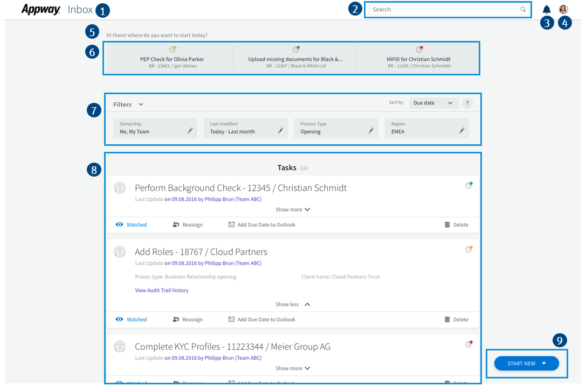586x386 pixels.
Task: Open the Due date sort dropdown
Action: click(433, 103)
